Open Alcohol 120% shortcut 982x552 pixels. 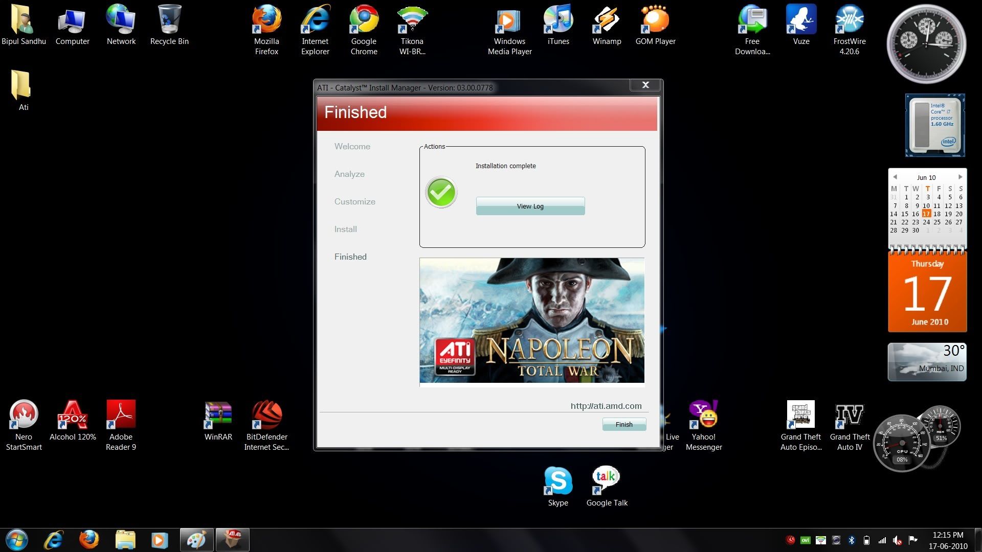73,420
